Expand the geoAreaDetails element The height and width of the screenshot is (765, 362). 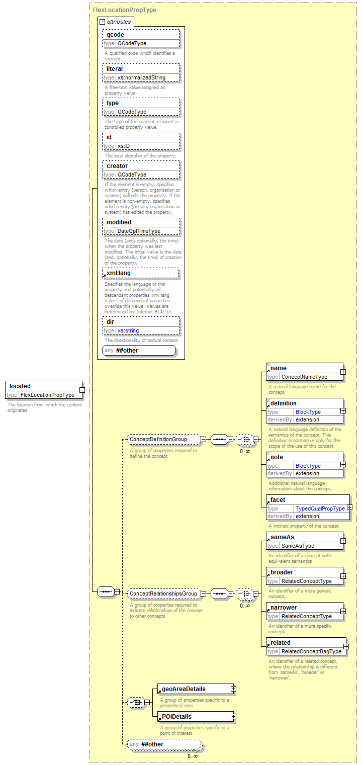[233, 689]
